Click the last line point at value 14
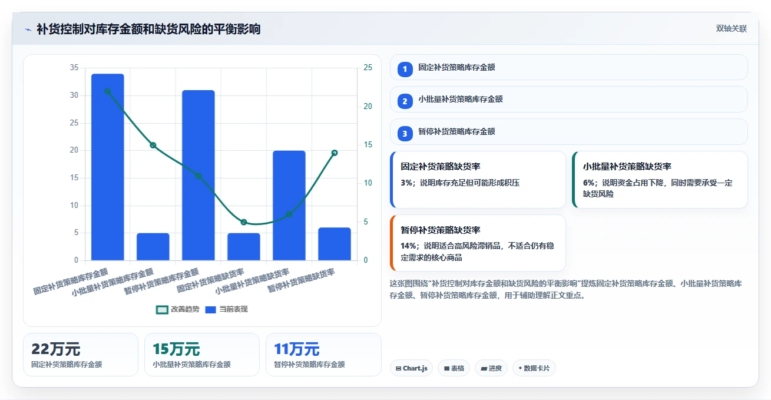 tap(335, 153)
